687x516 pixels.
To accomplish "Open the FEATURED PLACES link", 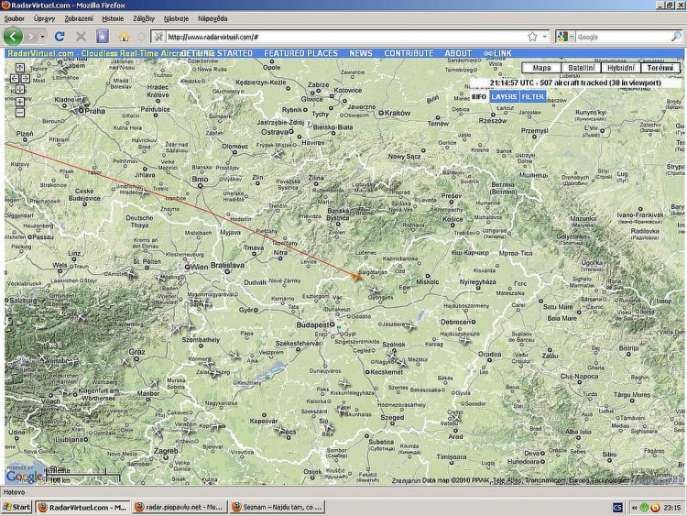I will click(301, 53).
